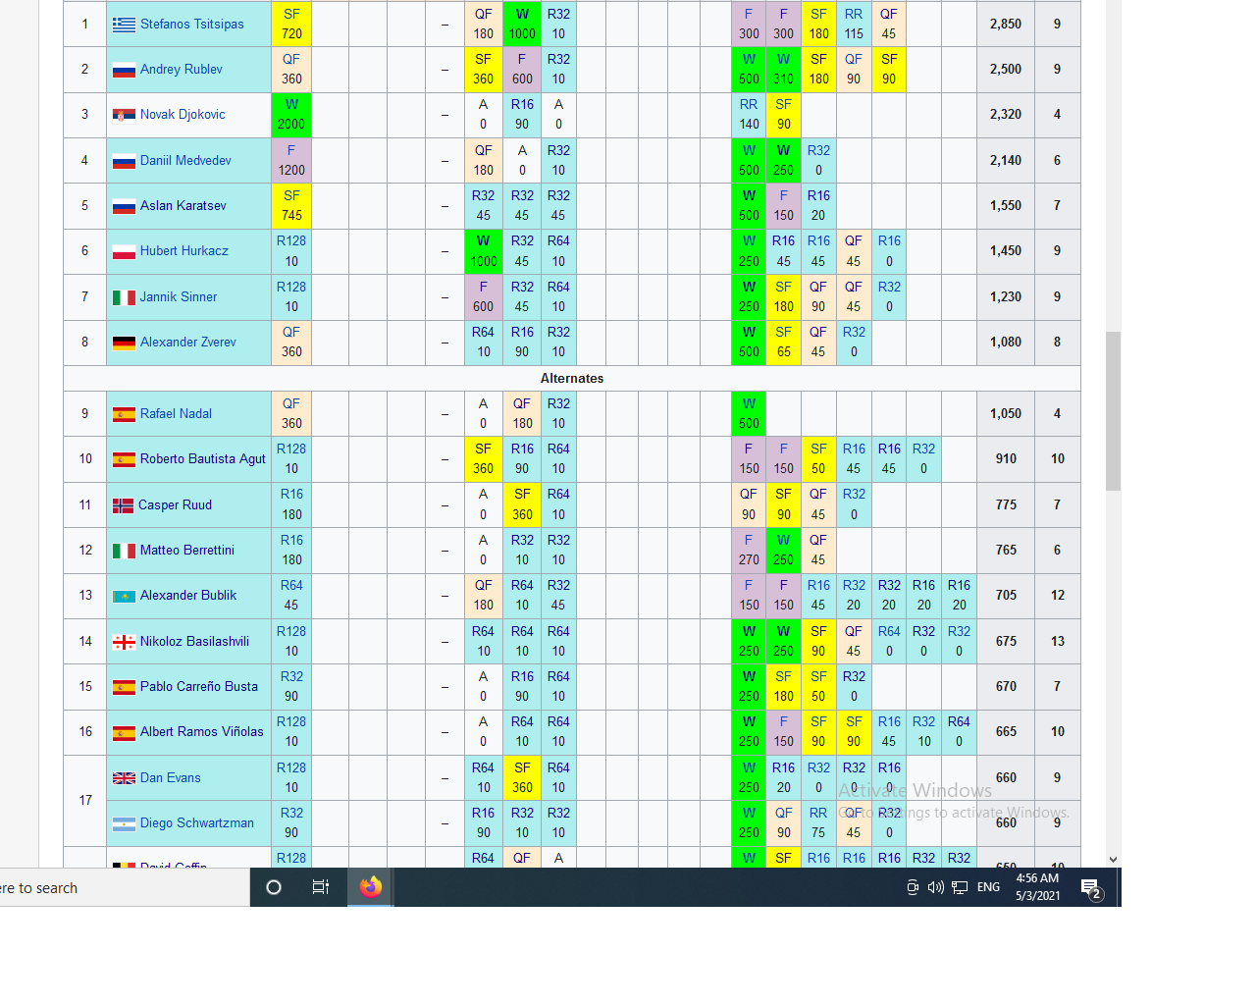
Task: Click the SF 745 cell in Karatsev's row
Action: pos(291,206)
